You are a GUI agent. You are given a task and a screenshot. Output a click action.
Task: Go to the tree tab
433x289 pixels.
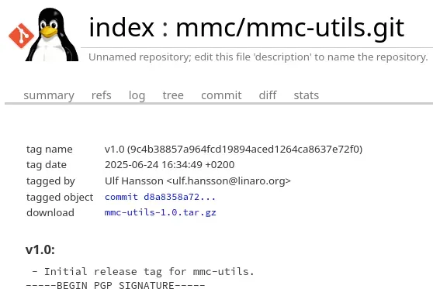click(x=173, y=95)
